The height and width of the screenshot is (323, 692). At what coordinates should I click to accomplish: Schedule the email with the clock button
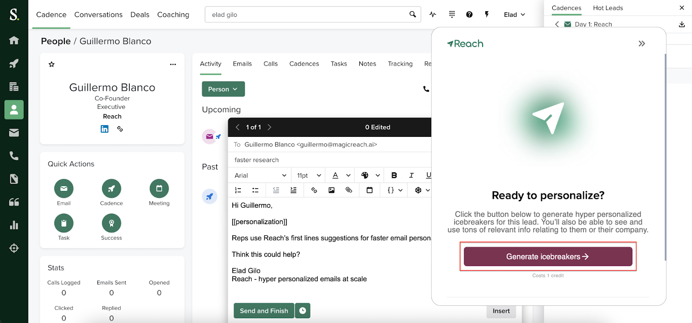tap(303, 311)
